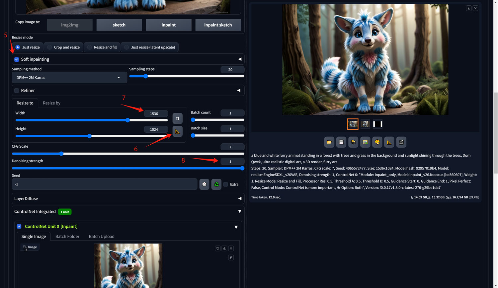Click the eraser icon in the ControlNet image
The width and height of the screenshot is (498, 288).
(x=224, y=249)
